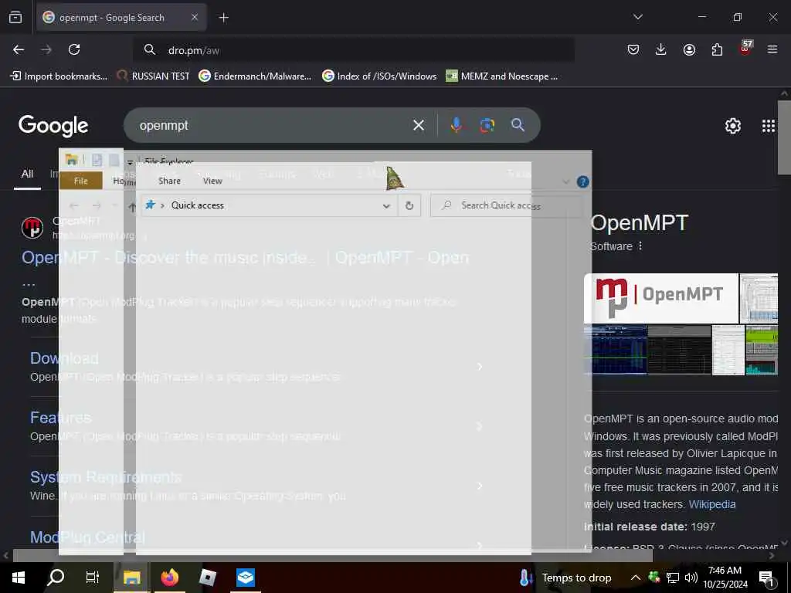
Task: Refresh the Quick access view in File Explorer
Action: pyautogui.click(x=409, y=205)
